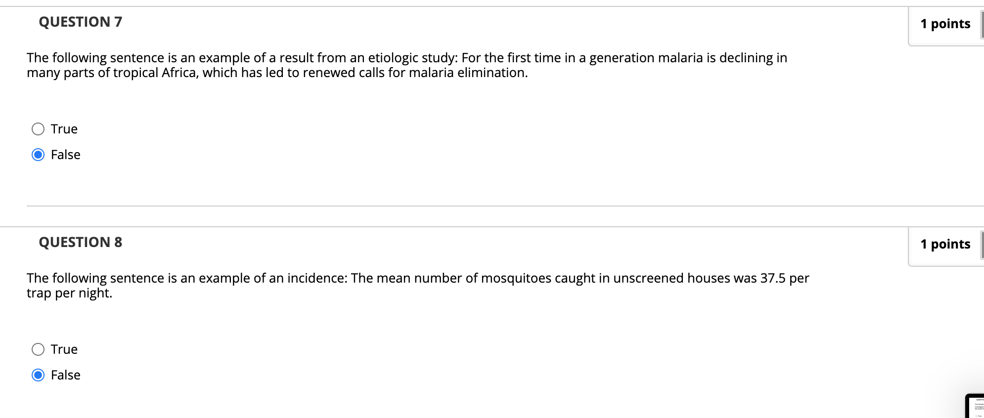Click gray handle beside Question 8 points

coord(982,244)
